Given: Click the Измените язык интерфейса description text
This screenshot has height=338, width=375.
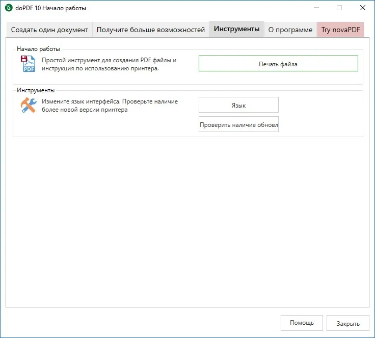Looking at the screenshot, I should point(110,106).
